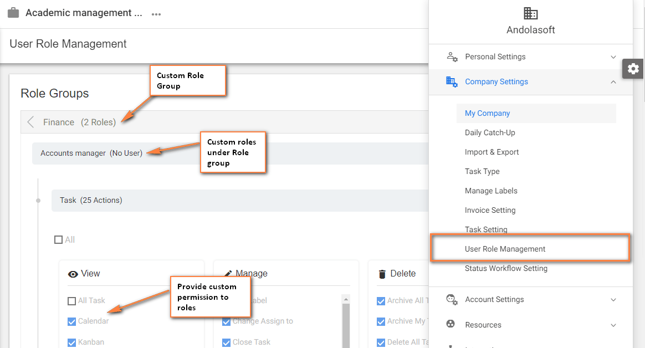Toggle the All permissions checkbox
This screenshot has height=348, width=645.
click(58, 239)
